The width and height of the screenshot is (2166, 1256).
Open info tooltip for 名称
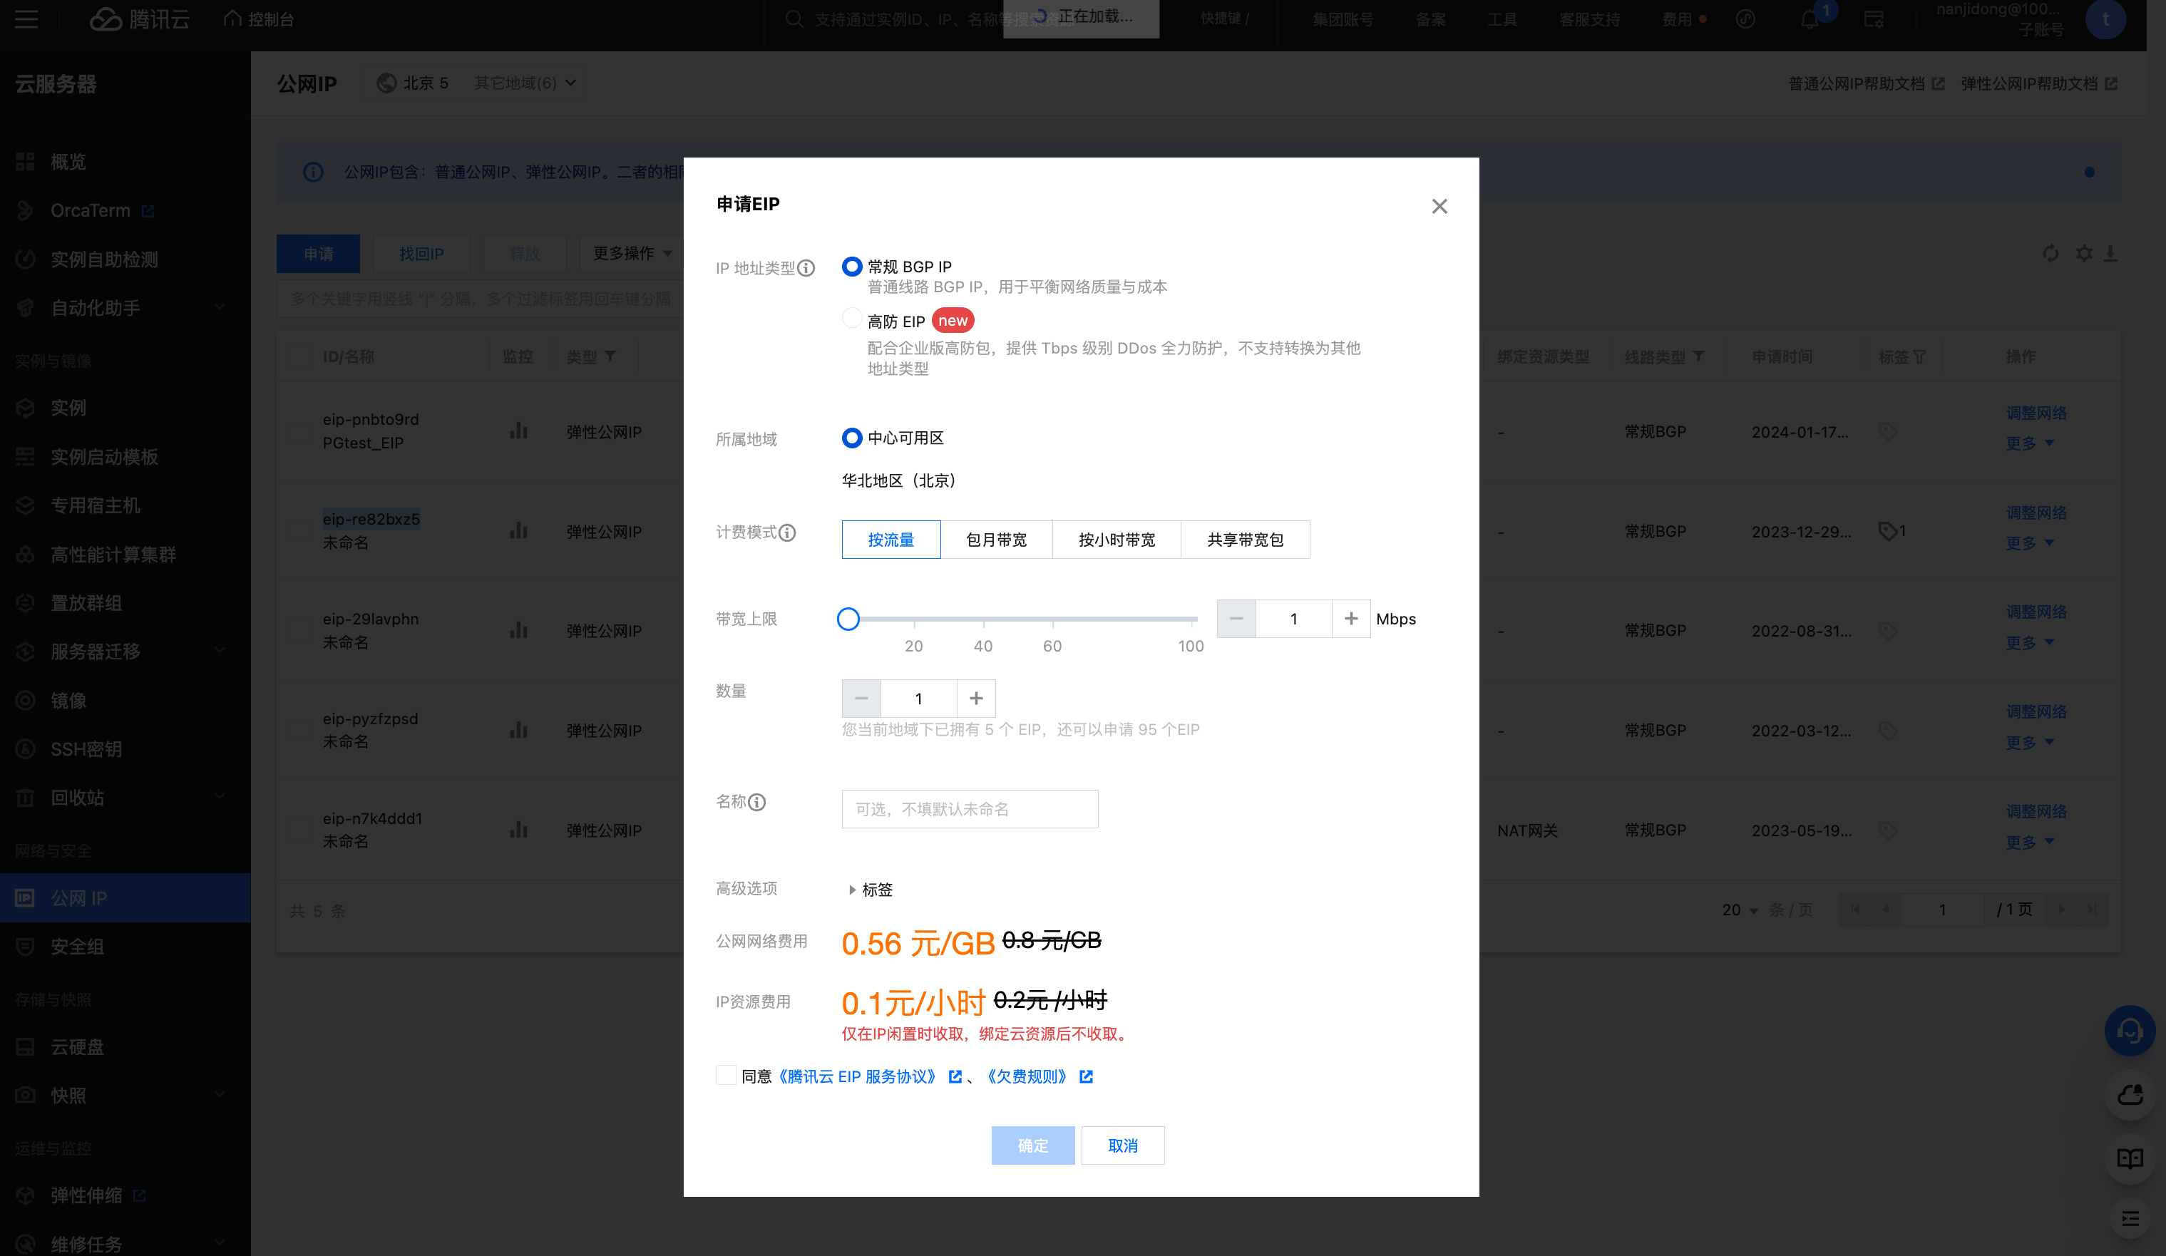tap(756, 801)
